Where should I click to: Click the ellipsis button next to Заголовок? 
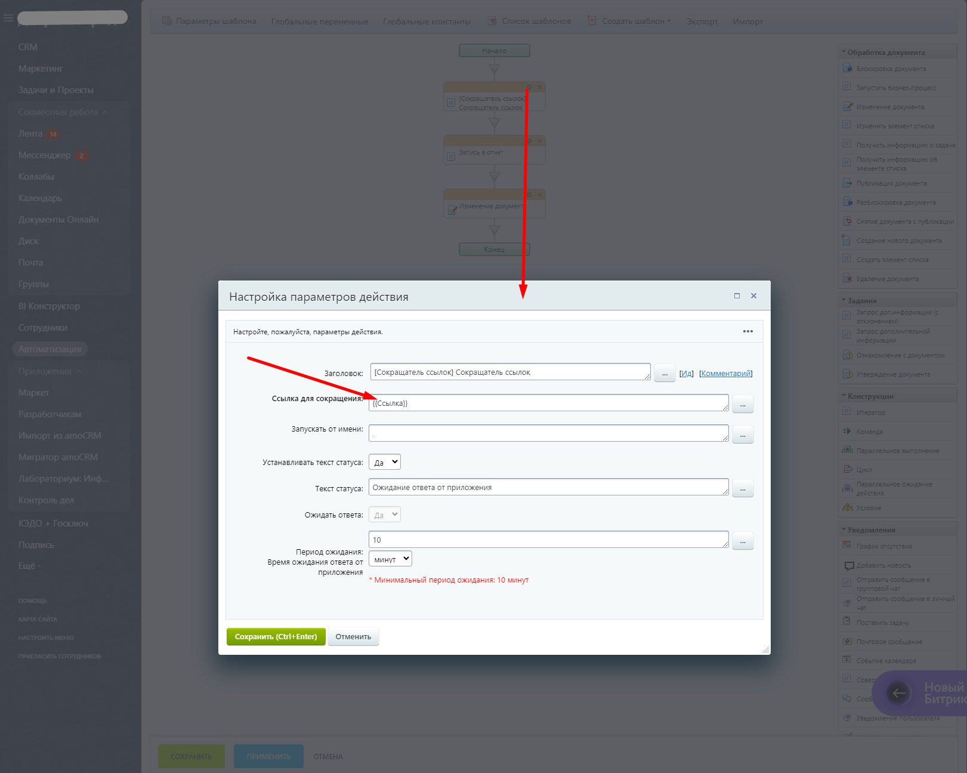point(665,373)
